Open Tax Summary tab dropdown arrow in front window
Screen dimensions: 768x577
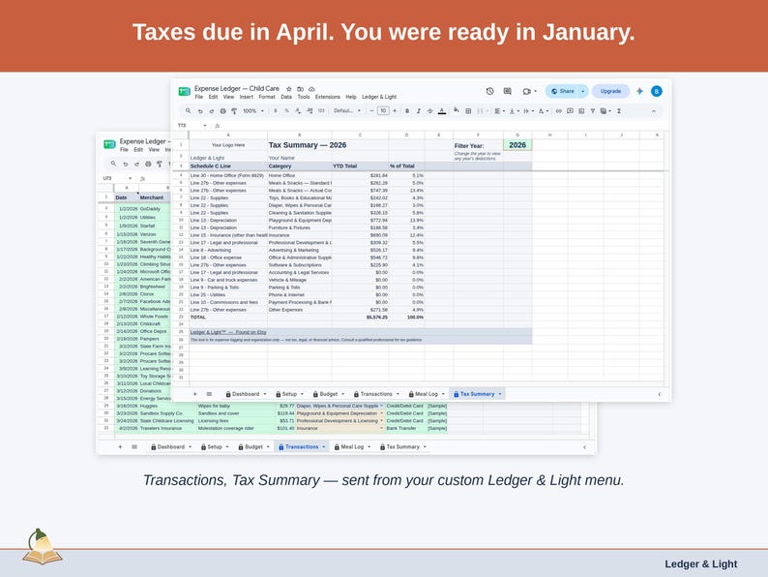[x=500, y=394]
